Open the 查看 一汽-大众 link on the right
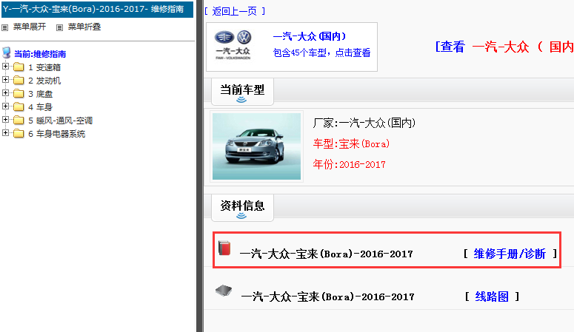This screenshot has width=574, height=332. (x=504, y=47)
